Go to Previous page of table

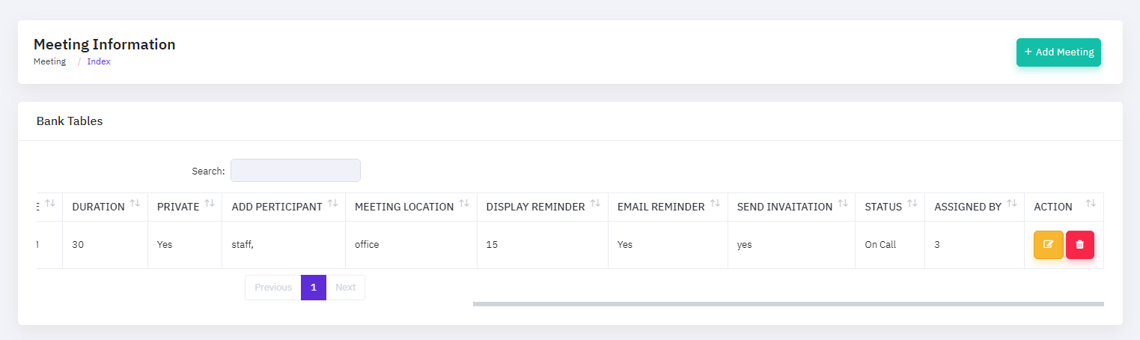point(272,288)
